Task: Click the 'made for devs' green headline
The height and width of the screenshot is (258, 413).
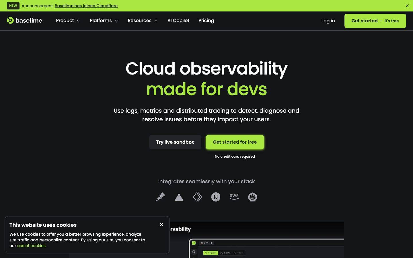Action: [x=206, y=89]
